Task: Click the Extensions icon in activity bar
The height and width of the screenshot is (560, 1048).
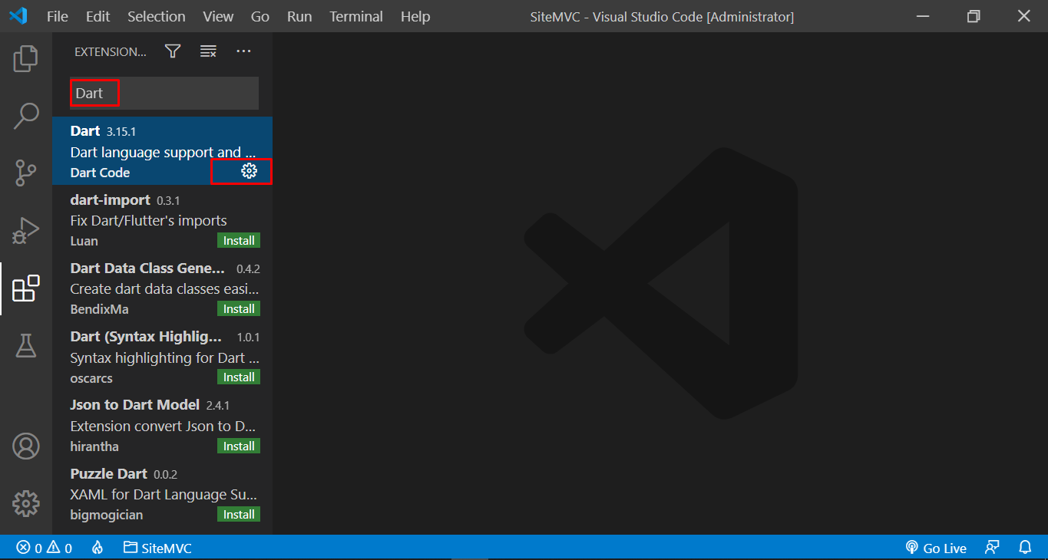Action: 25,288
